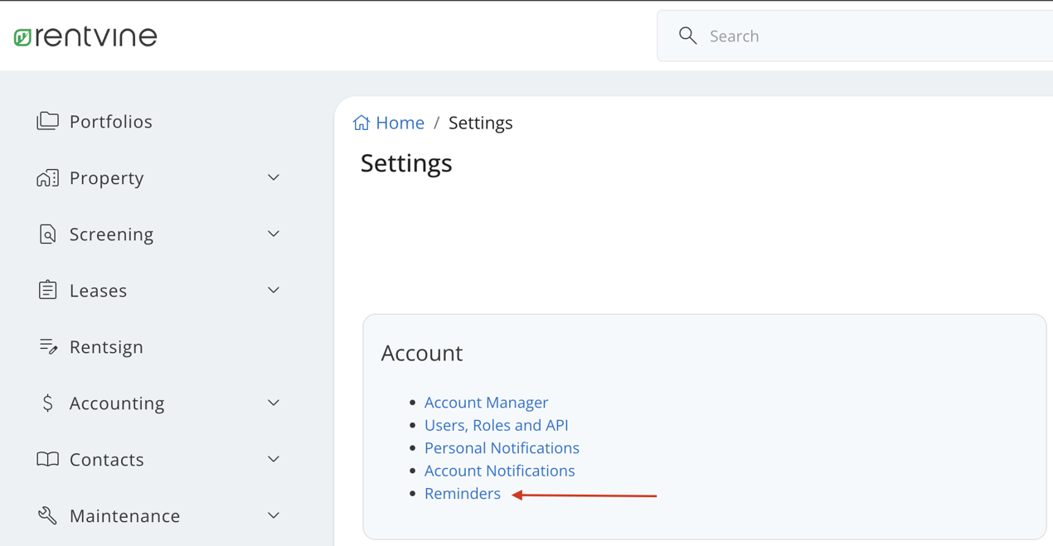The height and width of the screenshot is (546, 1053).
Task: Click the Leases clipboard icon
Action: click(48, 290)
